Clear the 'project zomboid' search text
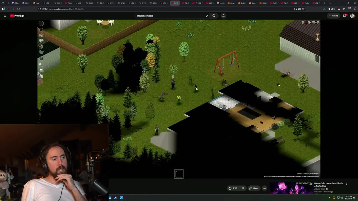The height and width of the screenshot is (201, 358). 207,16
